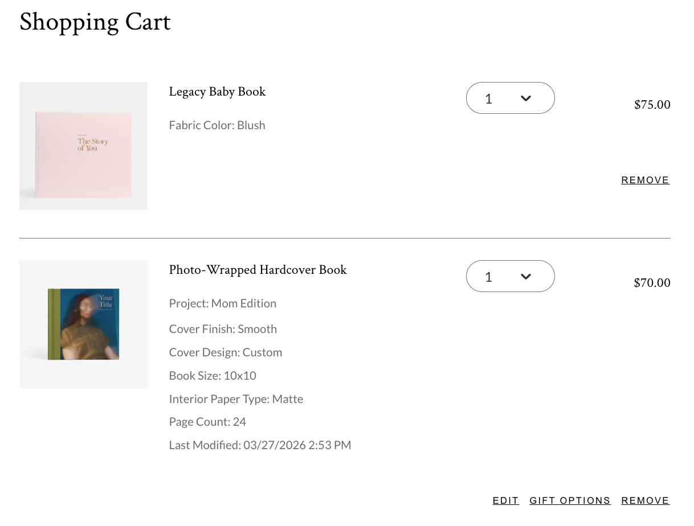Click the $75.00 price
Image resolution: width=694 pixels, height=526 pixels.
point(652,105)
